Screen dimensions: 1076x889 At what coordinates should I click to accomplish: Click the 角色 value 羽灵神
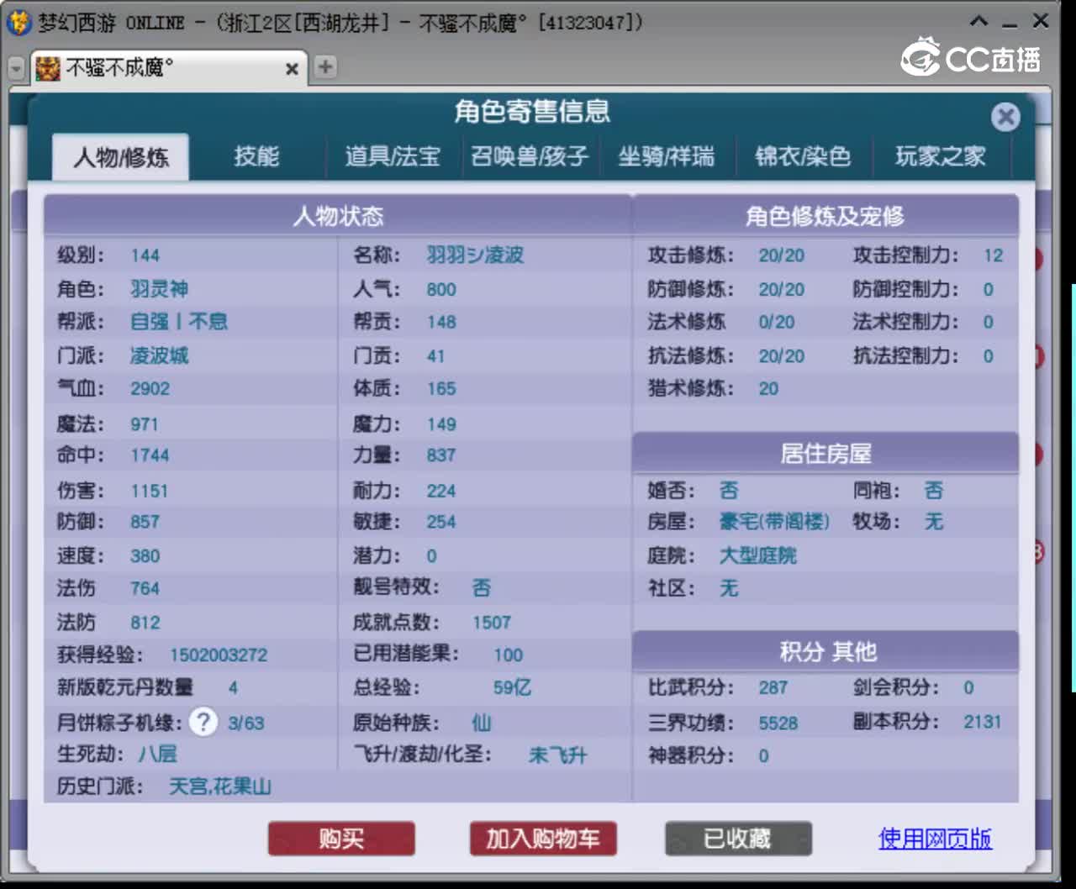[159, 289]
